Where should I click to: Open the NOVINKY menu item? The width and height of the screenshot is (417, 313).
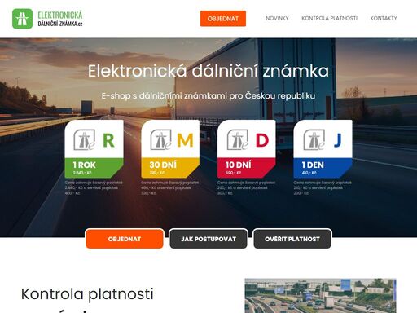coord(277,18)
